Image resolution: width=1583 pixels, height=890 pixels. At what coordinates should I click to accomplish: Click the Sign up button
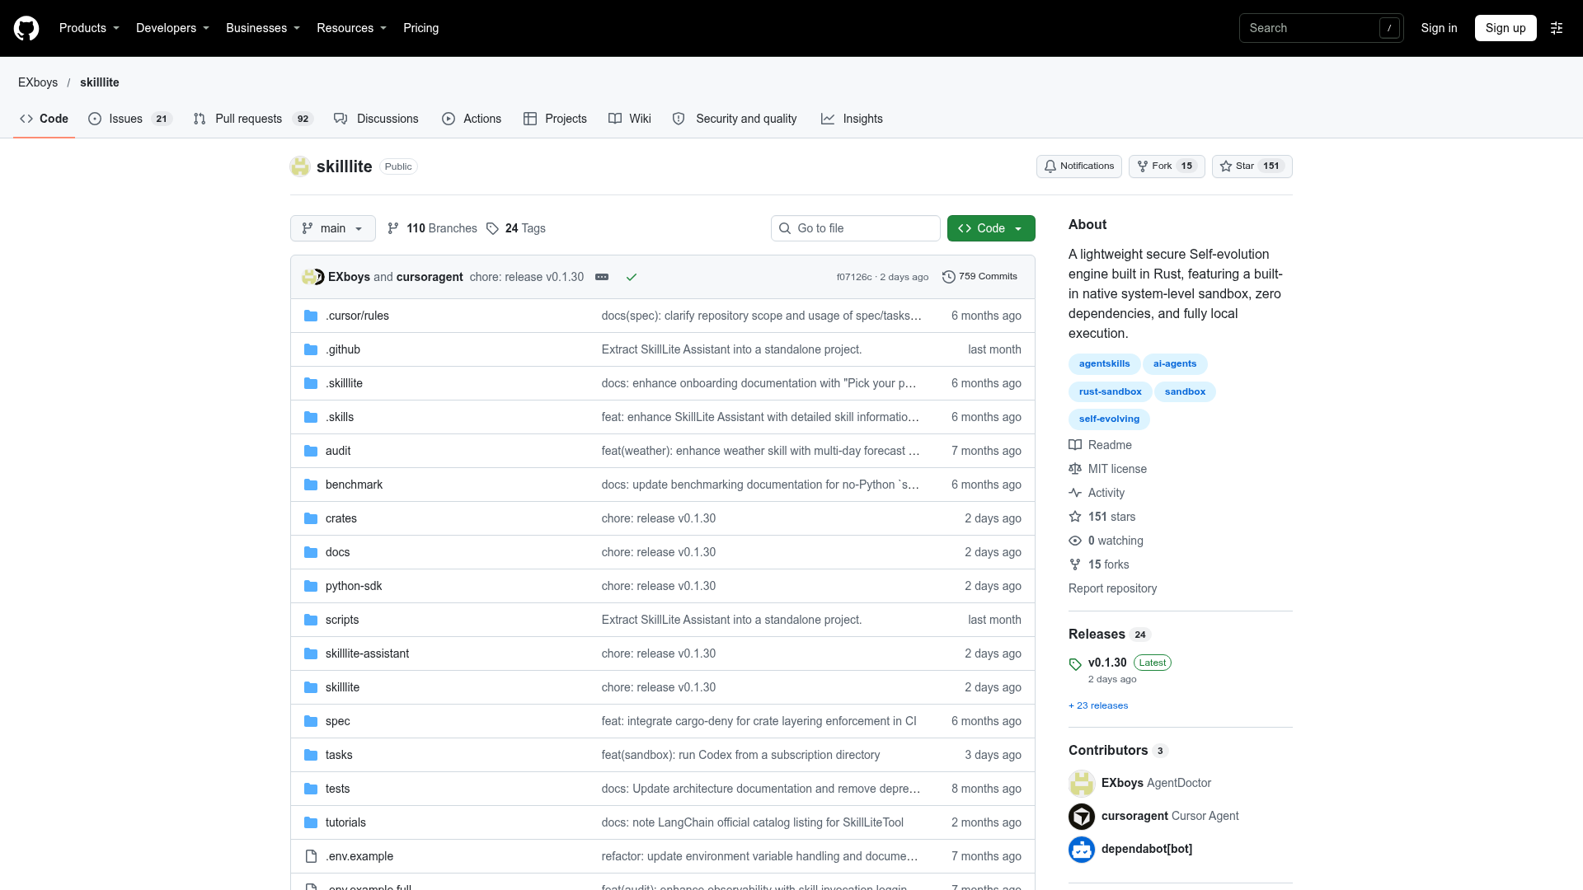pos(1505,28)
